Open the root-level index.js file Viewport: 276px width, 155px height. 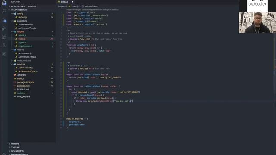(x=21, y=78)
